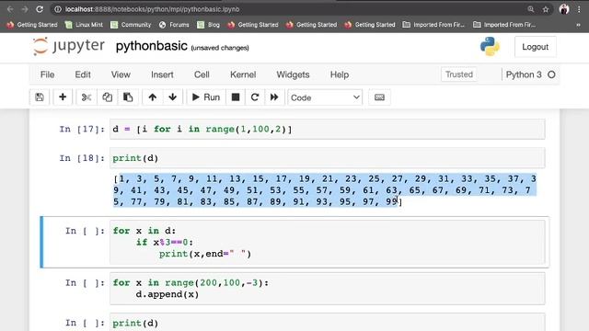Run the selected cell
This screenshot has width=589, height=331.
[206, 97]
